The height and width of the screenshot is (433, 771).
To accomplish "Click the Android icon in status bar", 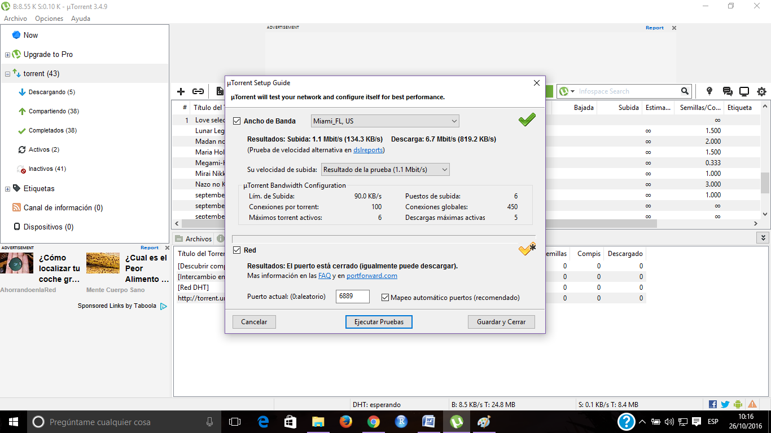I will [x=738, y=404].
